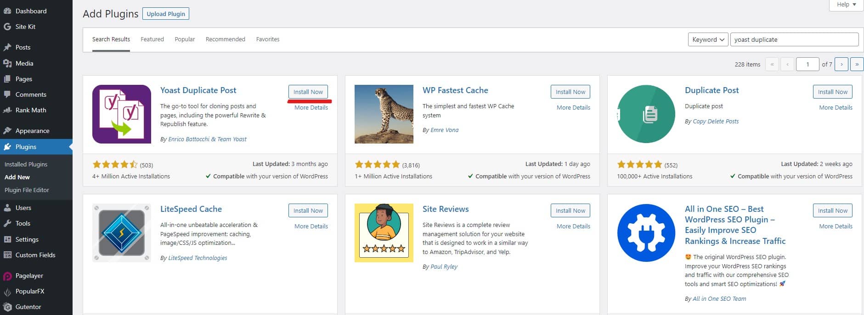This screenshot has height=315, width=864.
Task: Click the Gutentor logo icon
Action: 7,307
